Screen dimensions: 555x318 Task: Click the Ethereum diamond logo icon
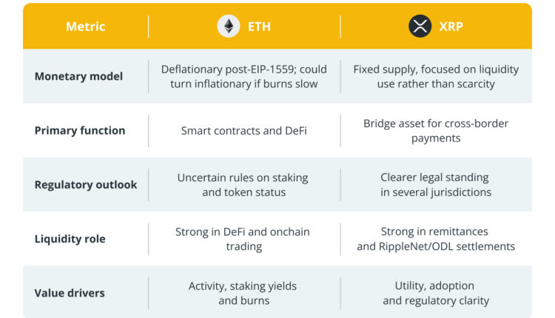tap(229, 27)
